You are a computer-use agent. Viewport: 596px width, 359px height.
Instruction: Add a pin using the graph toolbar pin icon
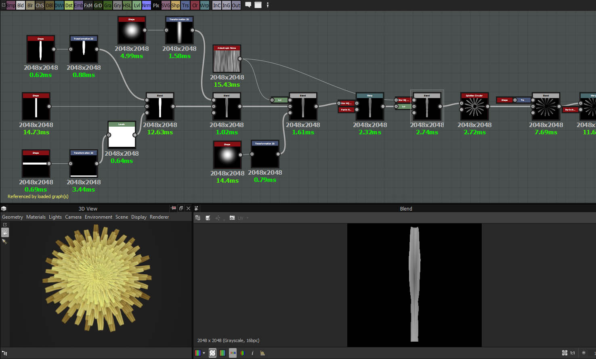[268, 5]
